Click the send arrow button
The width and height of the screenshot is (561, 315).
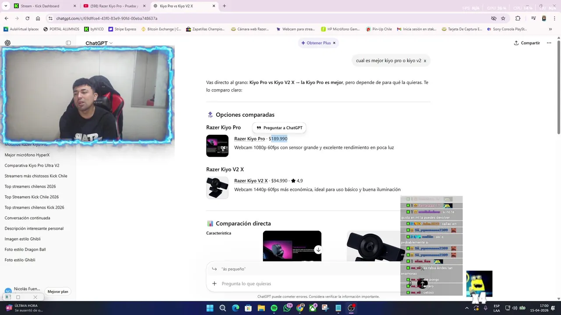coord(422,284)
